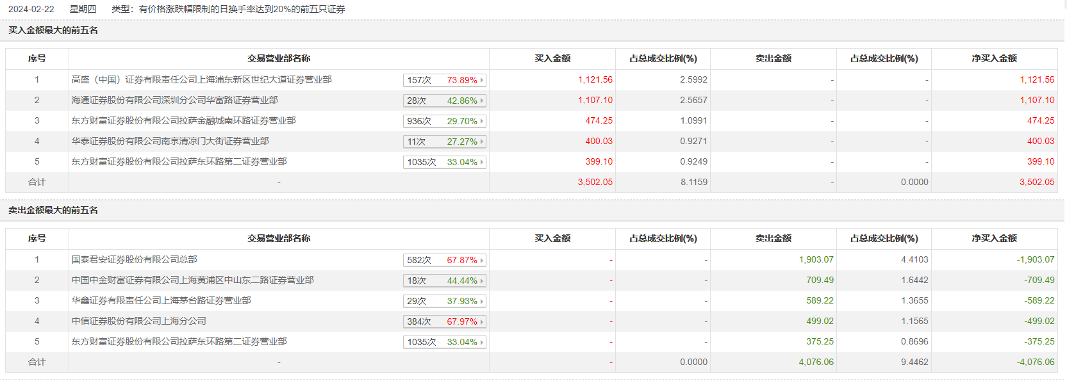Open 高盛(中国)证券上海浦东新区世纪大道营业部 link
This screenshot has width=1067, height=381.
point(201,79)
